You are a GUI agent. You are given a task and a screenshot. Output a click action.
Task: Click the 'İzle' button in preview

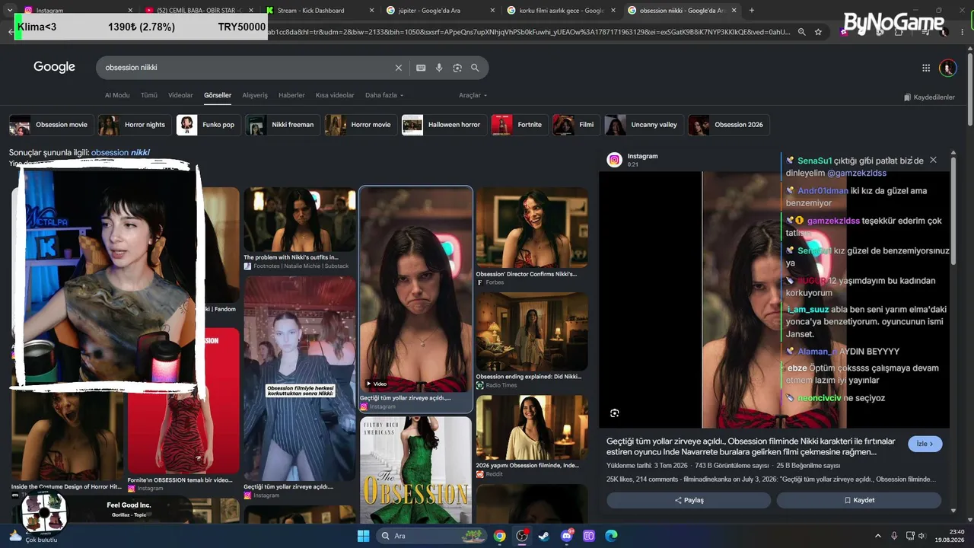[925, 444]
